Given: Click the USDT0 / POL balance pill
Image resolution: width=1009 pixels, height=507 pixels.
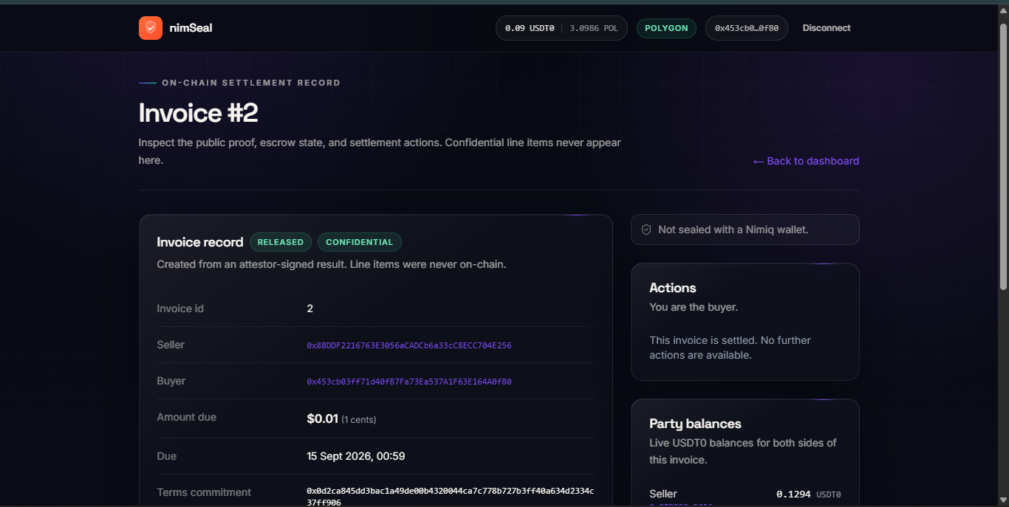Looking at the screenshot, I should coord(561,28).
